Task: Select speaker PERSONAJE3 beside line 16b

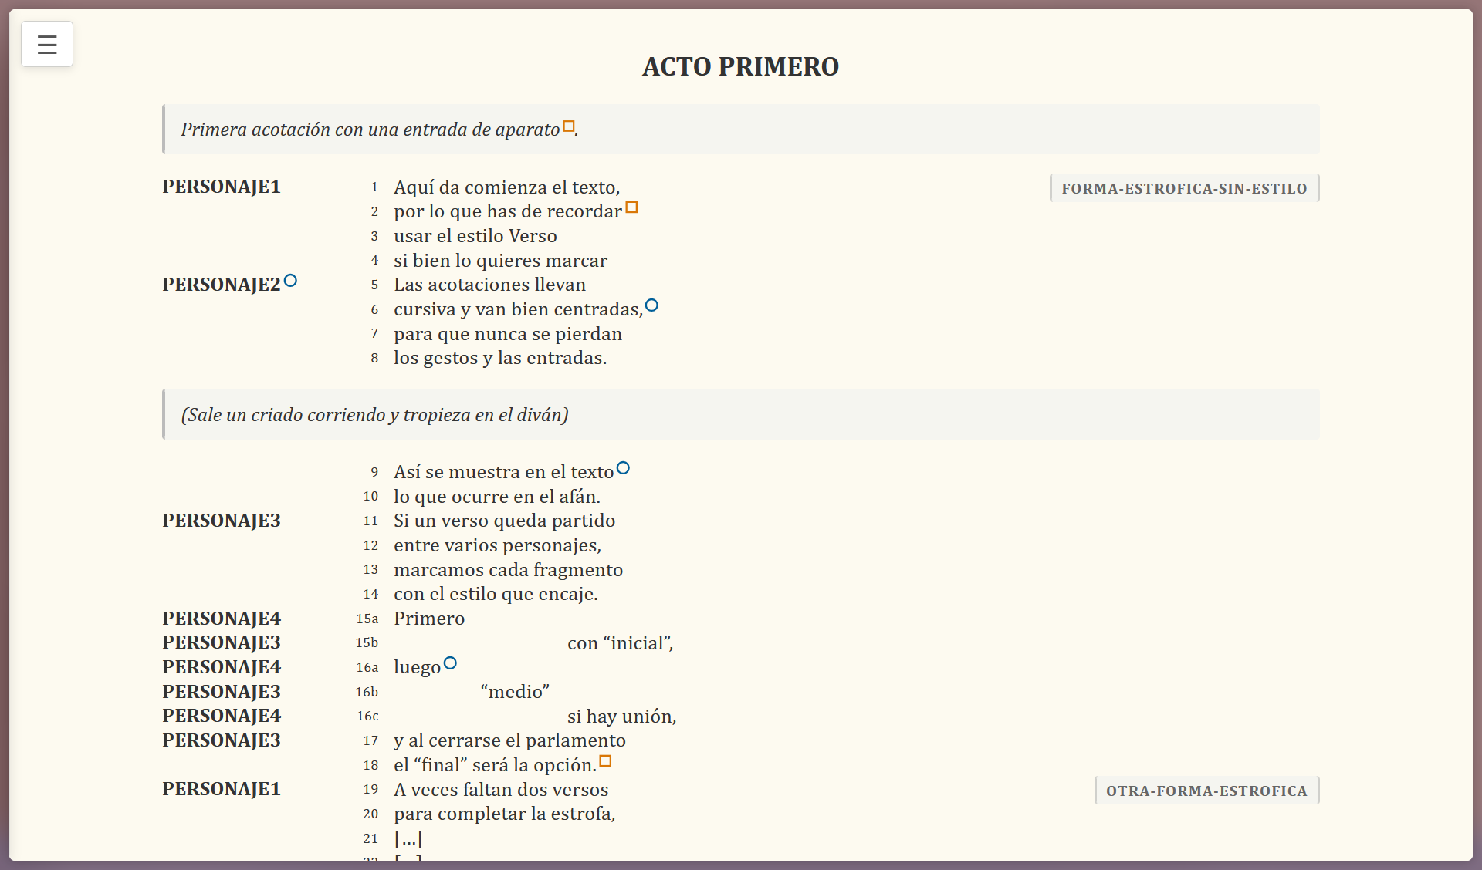Action: coord(221,691)
